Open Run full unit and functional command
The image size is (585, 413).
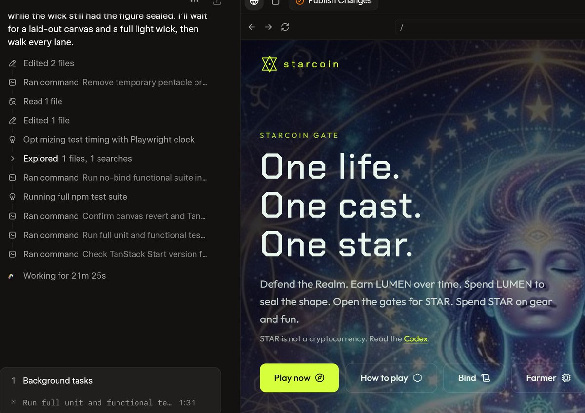(115, 235)
